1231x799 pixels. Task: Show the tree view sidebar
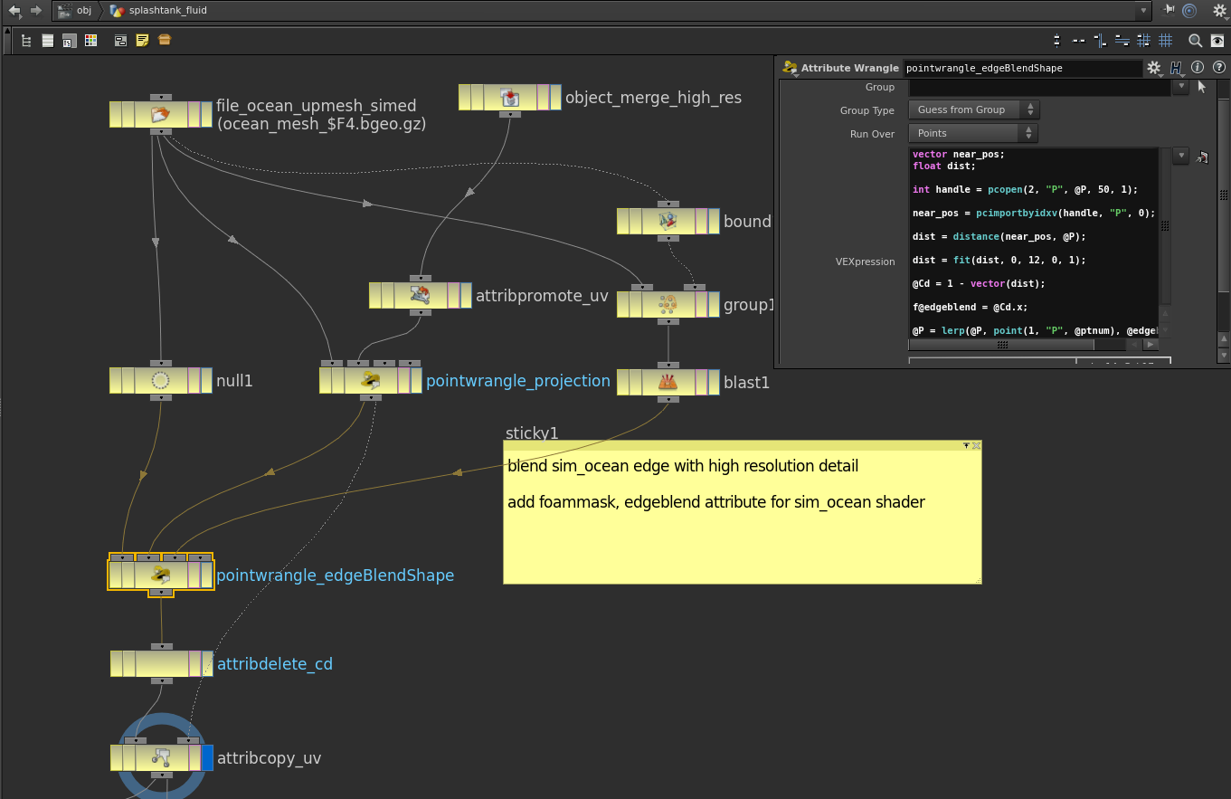[x=26, y=41]
